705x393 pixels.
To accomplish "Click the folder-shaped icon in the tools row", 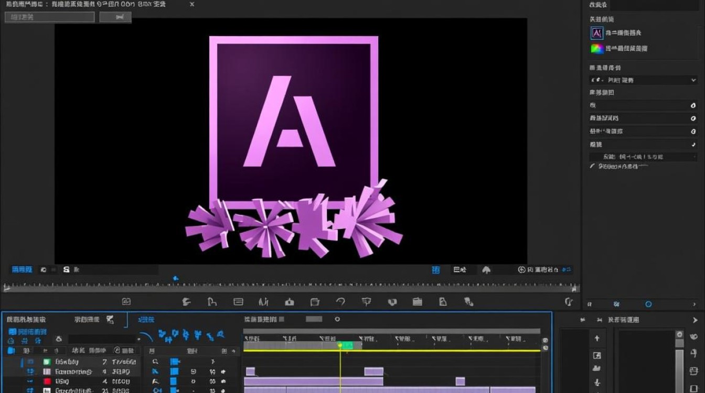I will (x=315, y=302).
